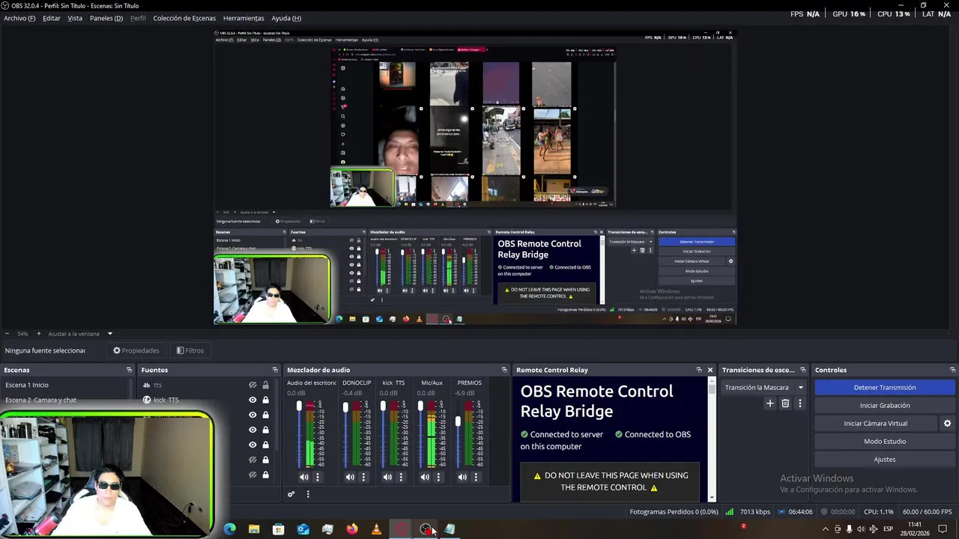The image size is (959, 539).
Task: Open the Windows notification center icon
Action: click(x=943, y=529)
